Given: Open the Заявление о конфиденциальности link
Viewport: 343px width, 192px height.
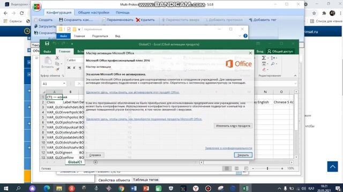Looking at the screenshot, I should 229,148.
